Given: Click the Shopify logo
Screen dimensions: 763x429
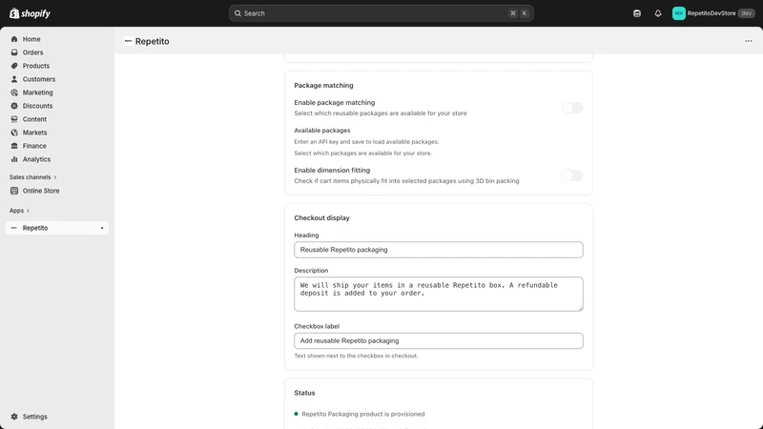Looking at the screenshot, I should point(31,13).
